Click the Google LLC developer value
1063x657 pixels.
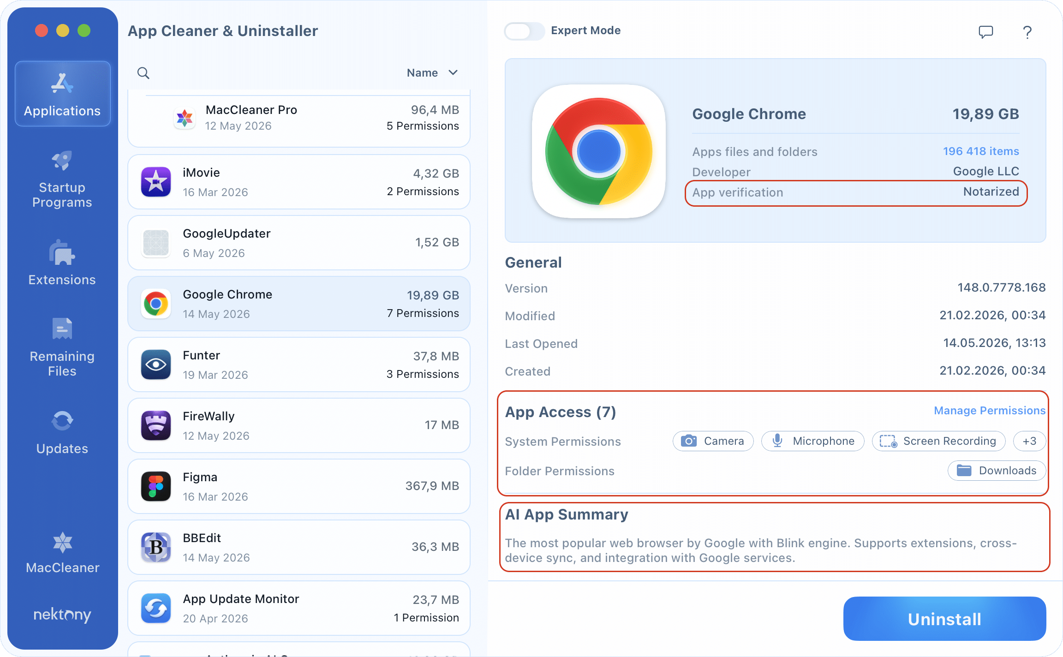click(x=986, y=171)
